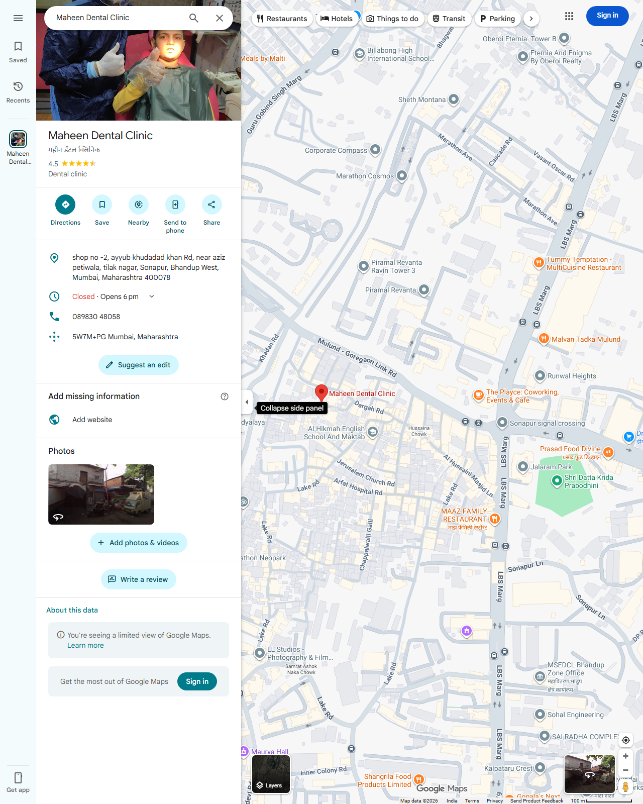
Task: Show your location
Action: tap(626, 740)
